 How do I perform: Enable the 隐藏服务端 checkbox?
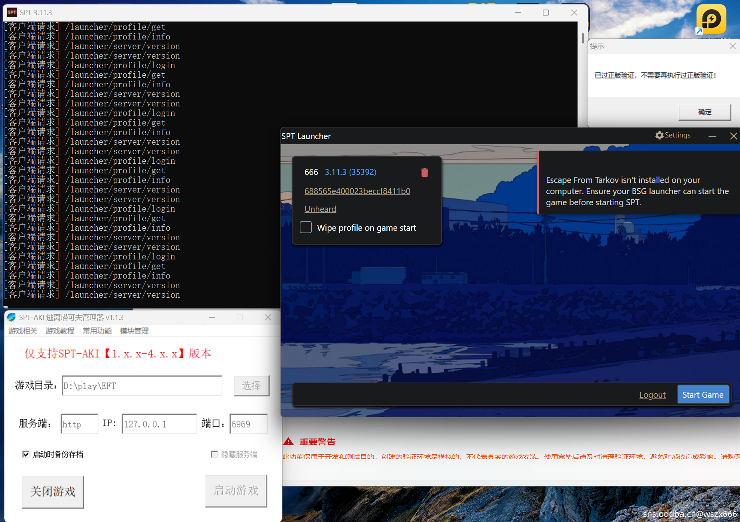[214, 454]
